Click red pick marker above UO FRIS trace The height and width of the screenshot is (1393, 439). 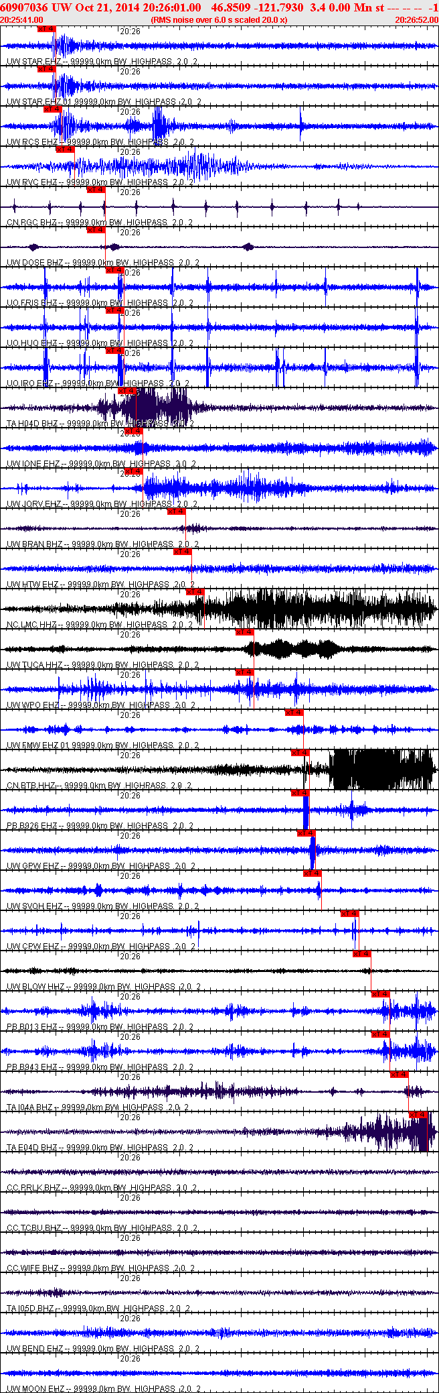coord(115,269)
